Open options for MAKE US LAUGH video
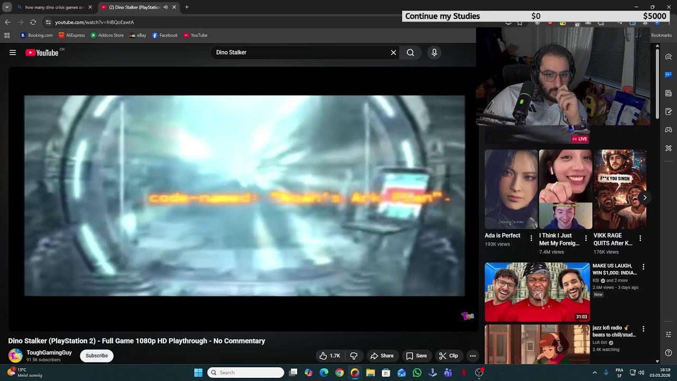This screenshot has width=677, height=381. point(643,267)
